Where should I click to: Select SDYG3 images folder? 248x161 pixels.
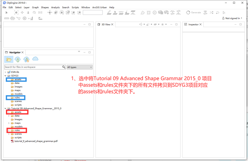[17, 87]
